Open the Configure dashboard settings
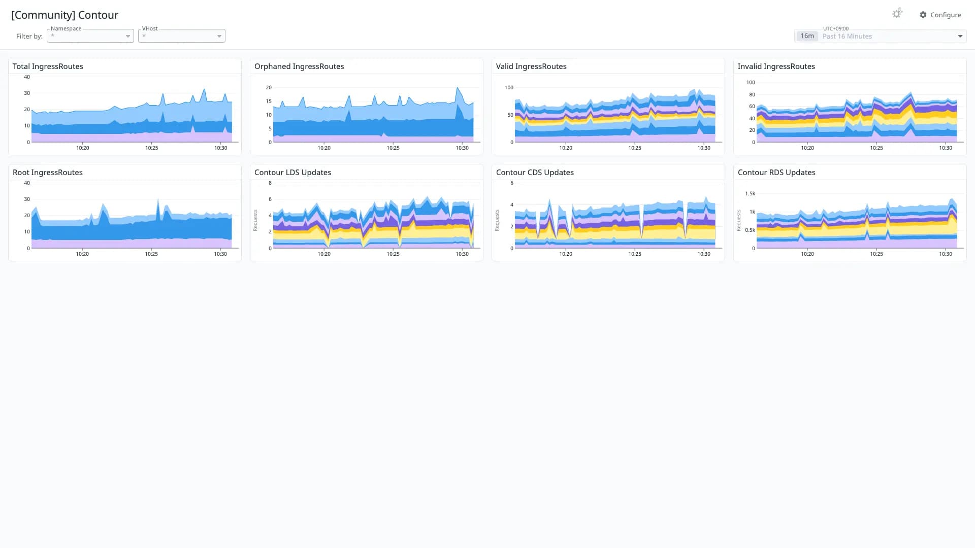This screenshot has width=975, height=548. (940, 15)
